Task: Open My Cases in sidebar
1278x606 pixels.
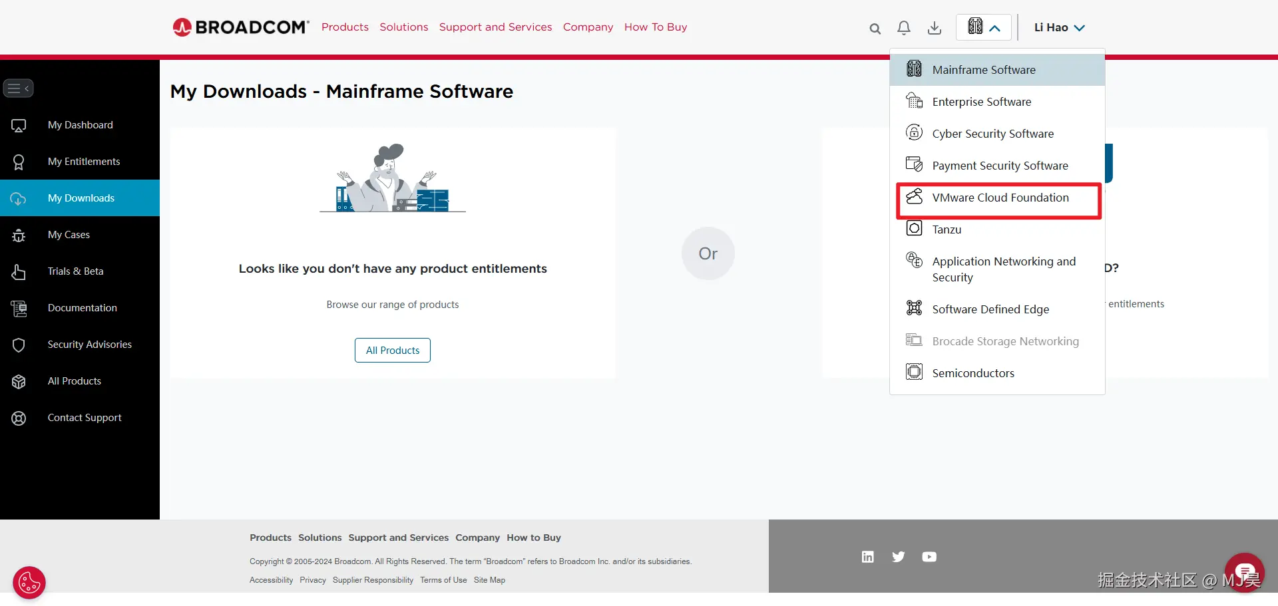Action: coord(80,235)
